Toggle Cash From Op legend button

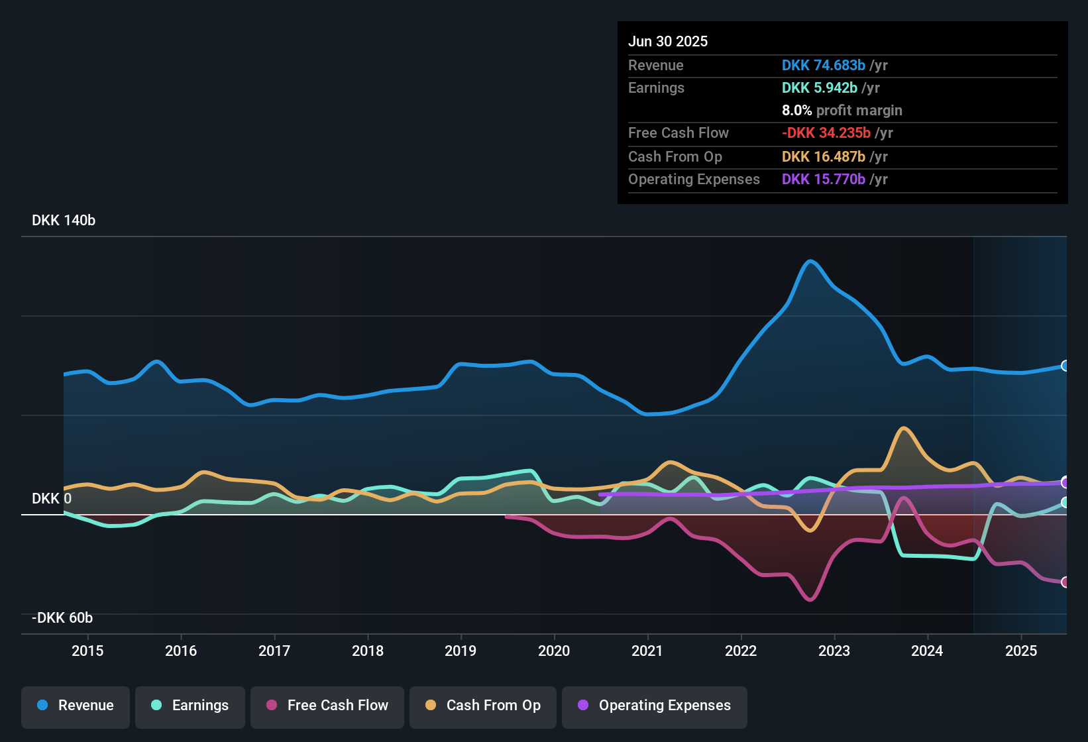pos(482,706)
